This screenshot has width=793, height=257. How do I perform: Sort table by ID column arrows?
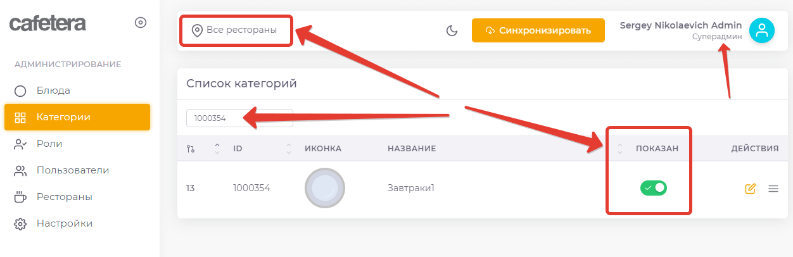(289, 149)
